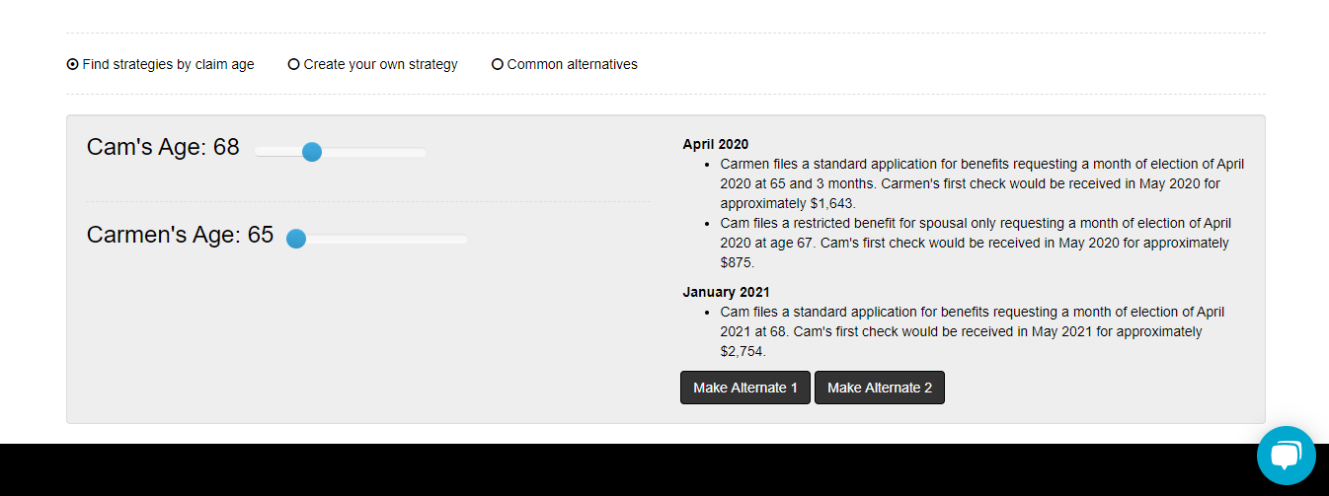This screenshot has height=496, width=1329.
Task: Click right end of Cam's Age slider track
Action: click(422, 152)
